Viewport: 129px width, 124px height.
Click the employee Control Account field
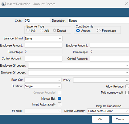pyautogui.click(x=43, y=59)
